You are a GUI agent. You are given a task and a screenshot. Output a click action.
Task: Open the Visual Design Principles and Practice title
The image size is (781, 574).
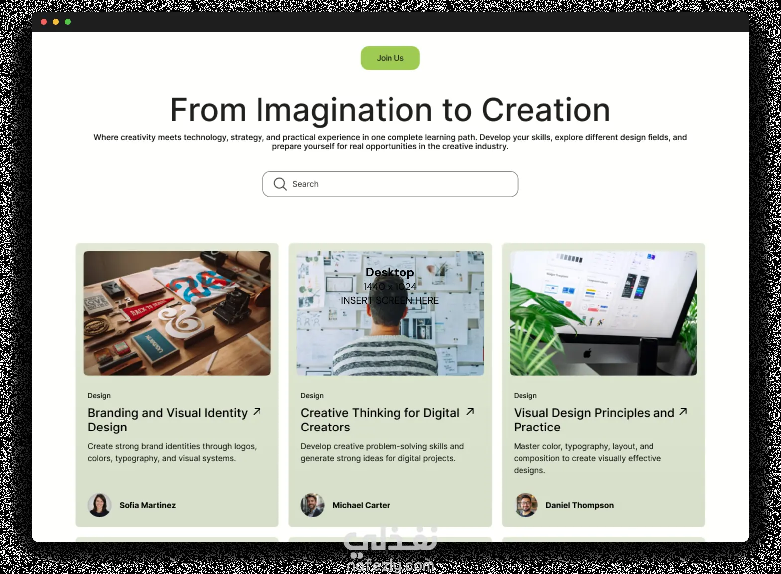[x=594, y=420]
